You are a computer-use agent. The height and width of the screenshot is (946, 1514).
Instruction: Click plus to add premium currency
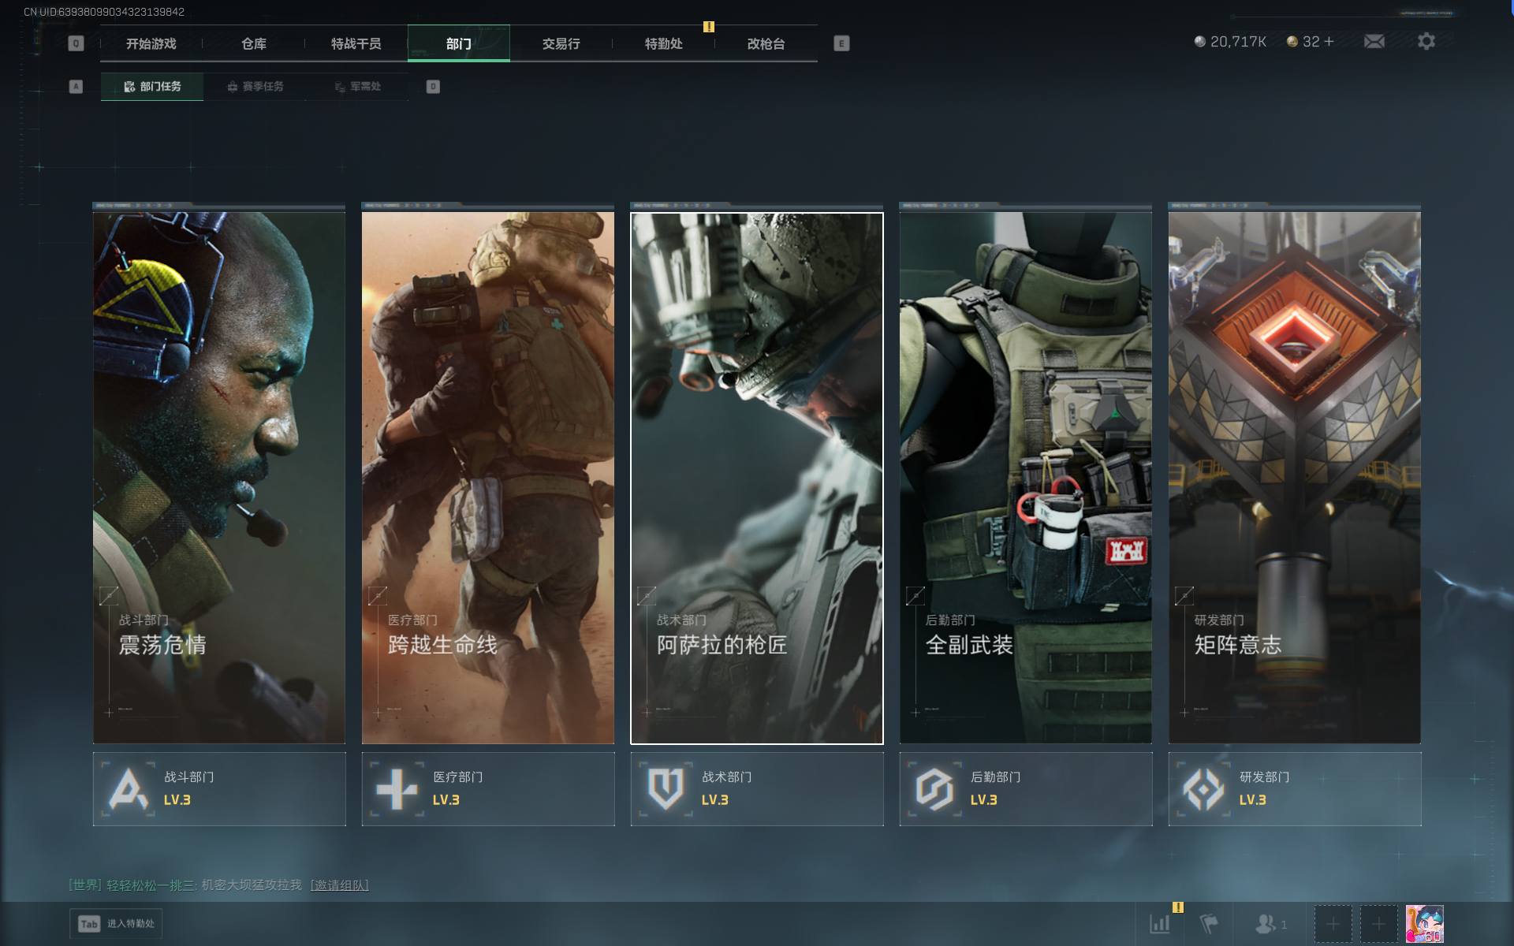[x=1329, y=41]
